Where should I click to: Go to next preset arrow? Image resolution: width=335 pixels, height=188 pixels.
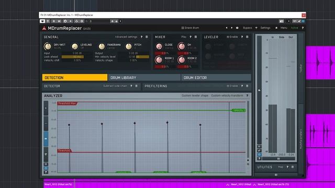point(231,28)
